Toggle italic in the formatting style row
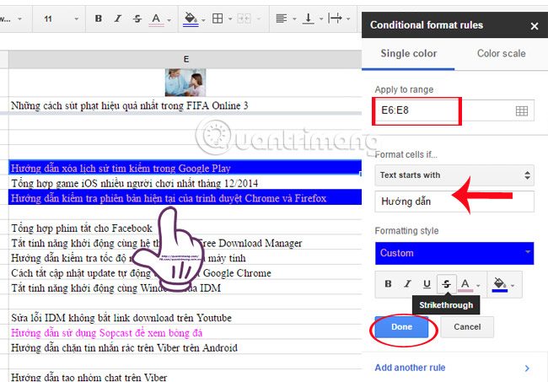 [407, 284]
